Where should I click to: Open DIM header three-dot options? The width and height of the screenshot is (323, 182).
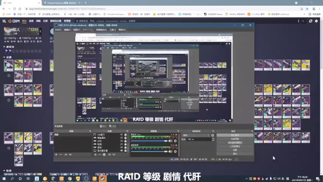click(298, 21)
